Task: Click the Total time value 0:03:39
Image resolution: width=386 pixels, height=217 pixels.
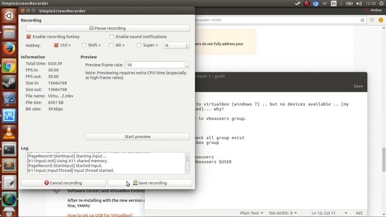Action: [55, 63]
